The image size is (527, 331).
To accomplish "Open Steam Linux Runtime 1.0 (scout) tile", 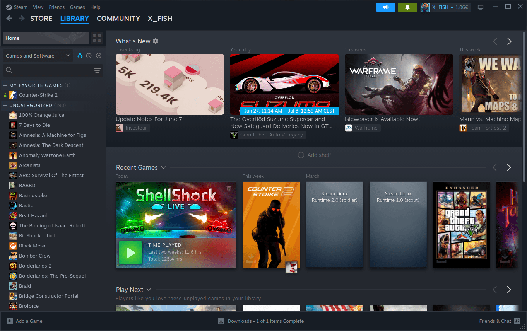I will (398, 225).
